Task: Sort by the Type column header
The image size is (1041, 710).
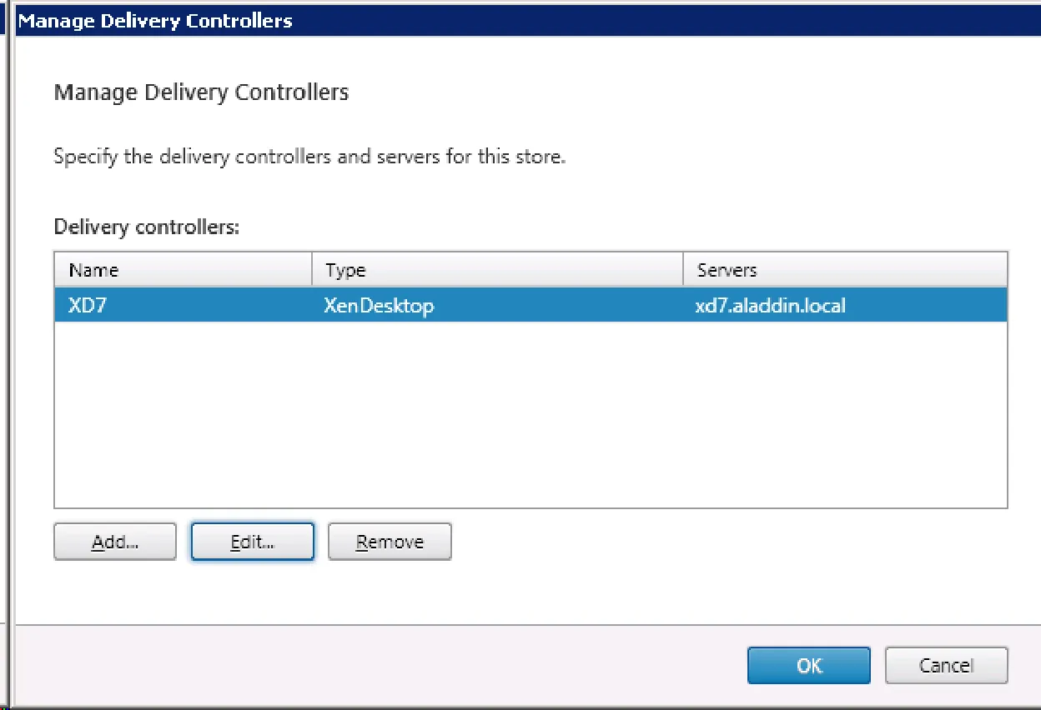Action: (x=498, y=270)
